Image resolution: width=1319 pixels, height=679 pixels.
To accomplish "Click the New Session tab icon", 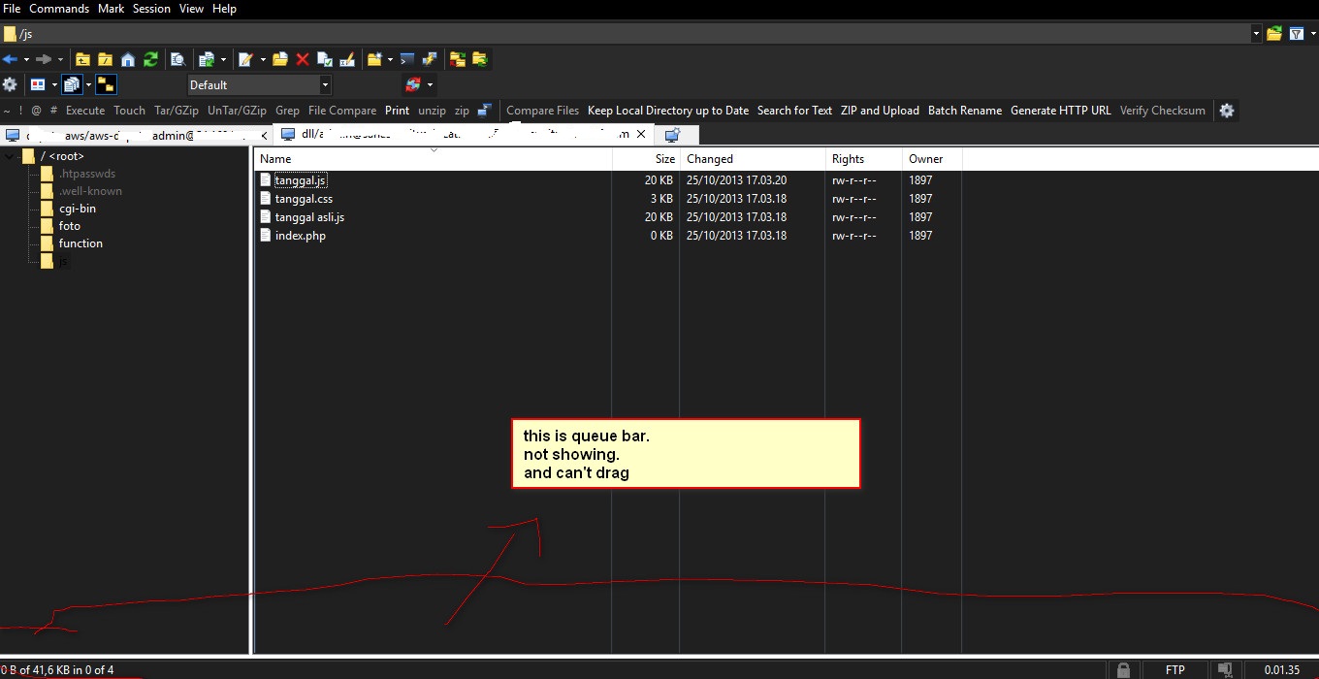I will tap(672, 135).
